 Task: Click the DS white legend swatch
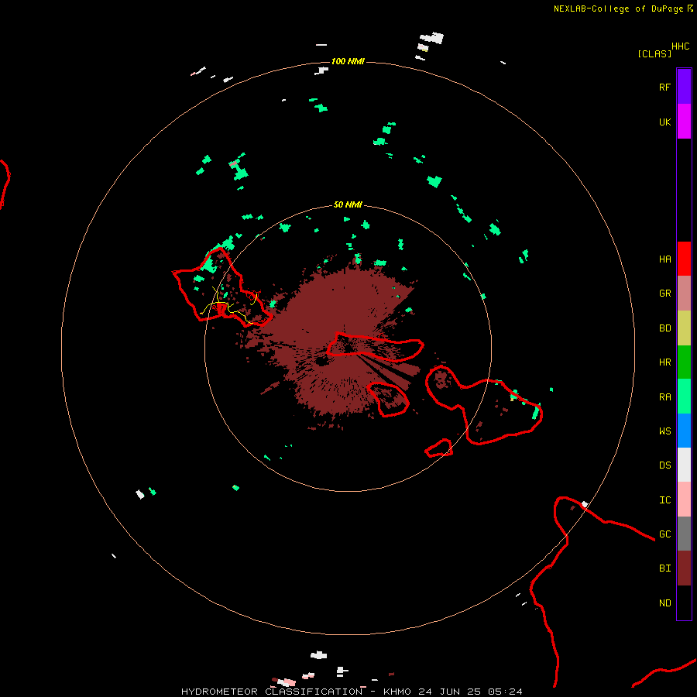(684, 465)
